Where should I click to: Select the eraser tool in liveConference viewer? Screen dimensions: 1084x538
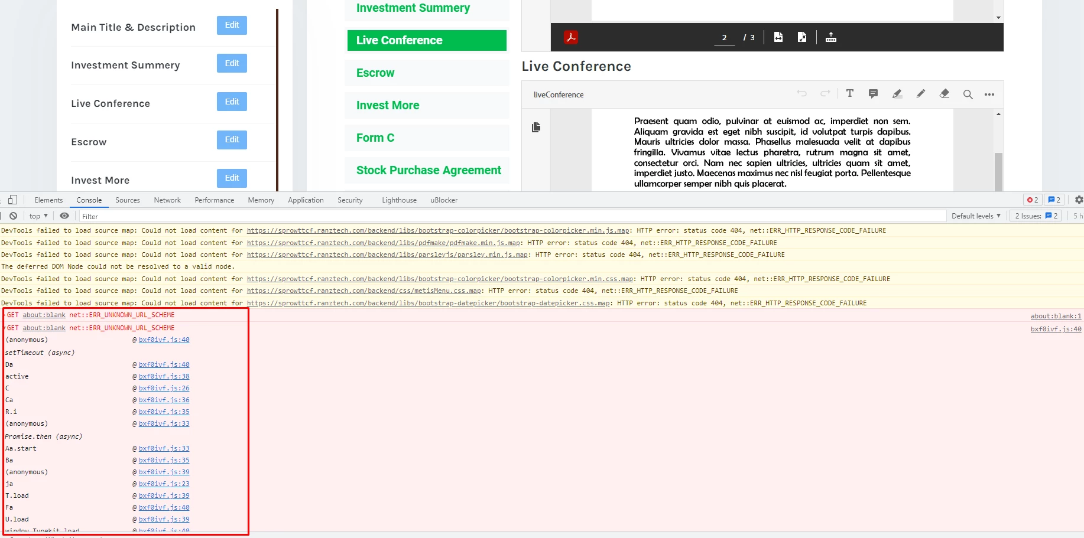tap(945, 93)
